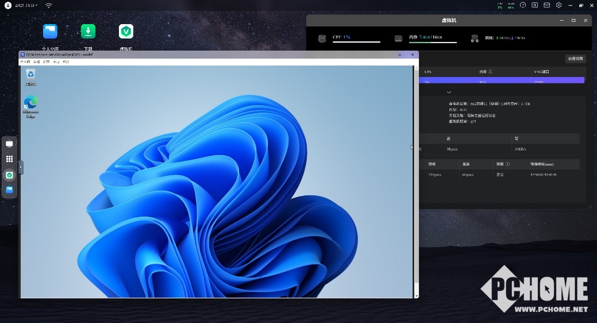This screenshot has height=323, width=597.
Task: Open the first menu in VNC viewer menubar
Action: pos(25,61)
